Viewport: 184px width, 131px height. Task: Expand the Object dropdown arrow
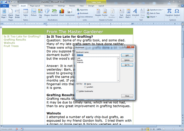point(156,17)
